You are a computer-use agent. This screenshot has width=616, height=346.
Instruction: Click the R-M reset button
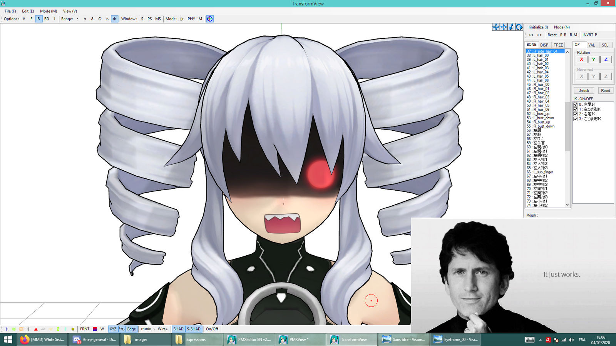[574, 35]
